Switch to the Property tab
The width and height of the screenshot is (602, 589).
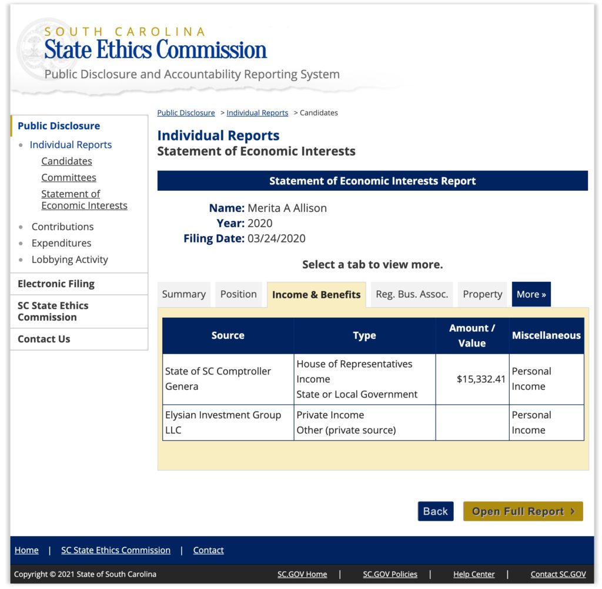pos(482,294)
